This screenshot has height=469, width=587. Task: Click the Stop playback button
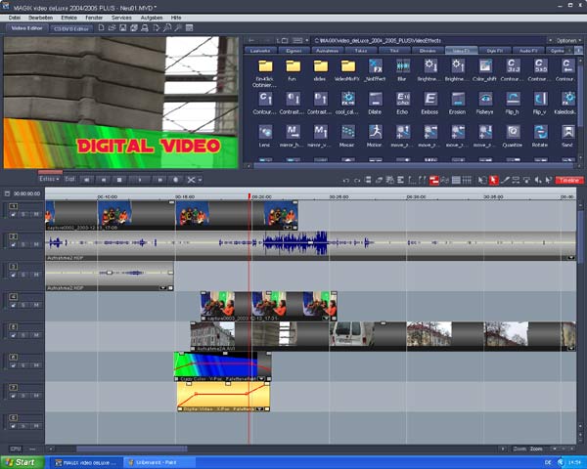point(119,180)
